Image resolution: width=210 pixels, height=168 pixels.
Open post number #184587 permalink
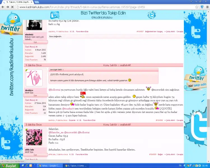(140, 32)
